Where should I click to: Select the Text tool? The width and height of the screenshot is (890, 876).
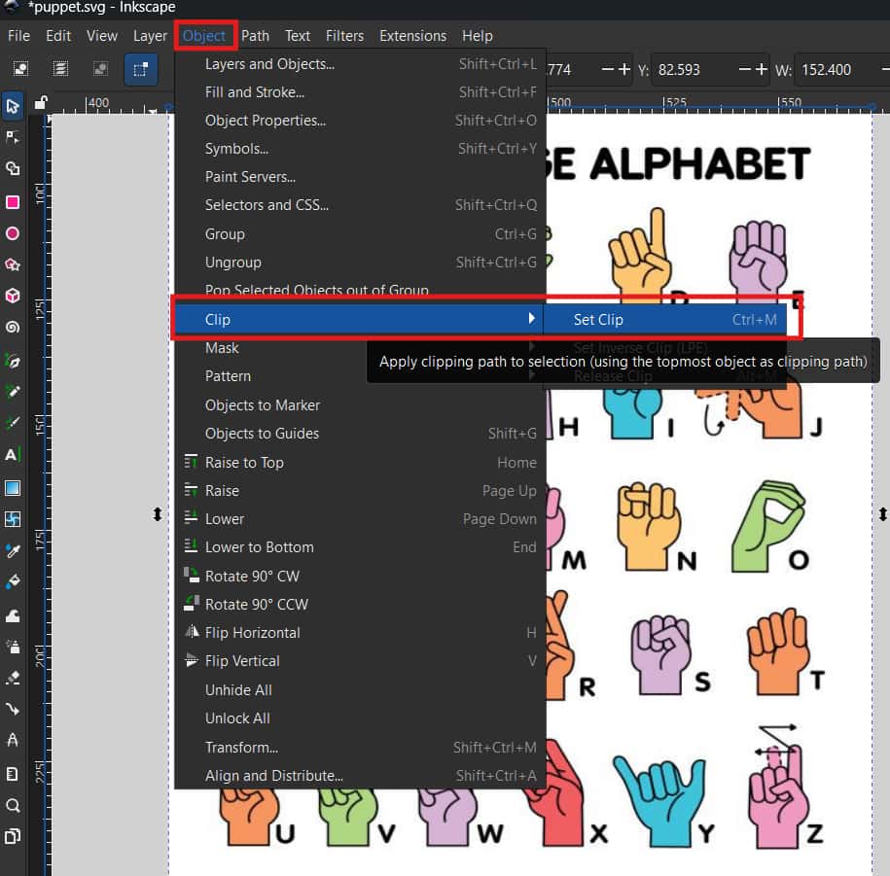click(x=13, y=454)
